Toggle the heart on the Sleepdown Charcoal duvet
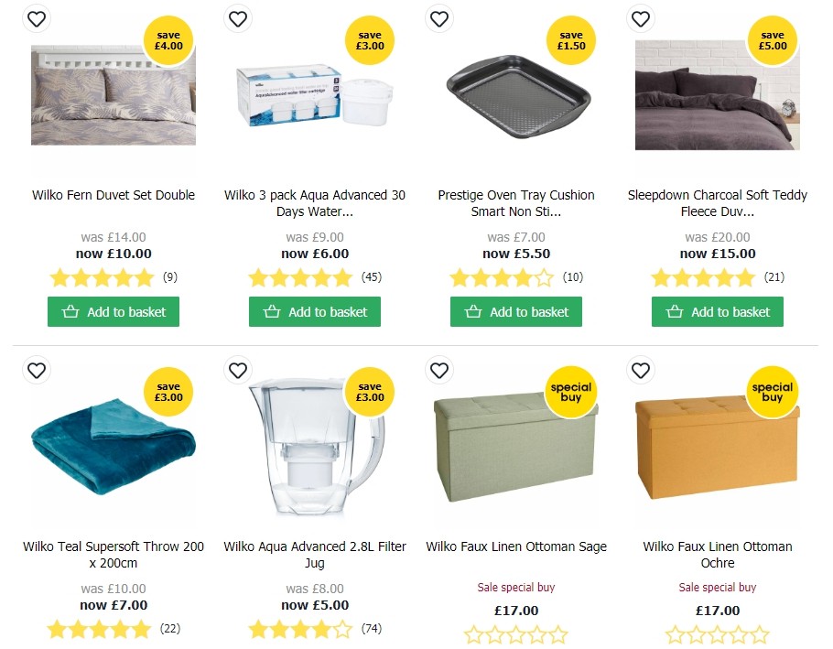Image resolution: width=833 pixels, height=649 pixels. click(641, 18)
